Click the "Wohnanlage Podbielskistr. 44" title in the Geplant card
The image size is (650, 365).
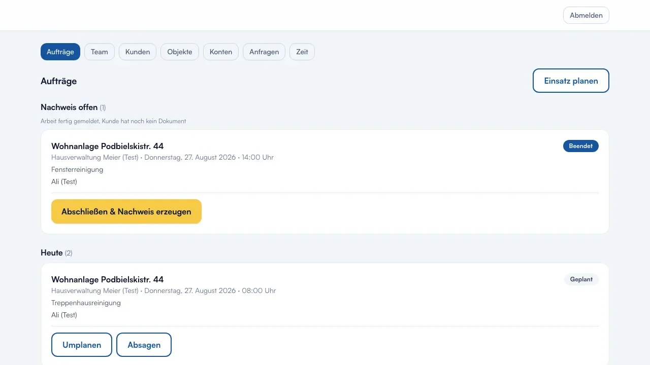pyautogui.click(x=108, y=279)
